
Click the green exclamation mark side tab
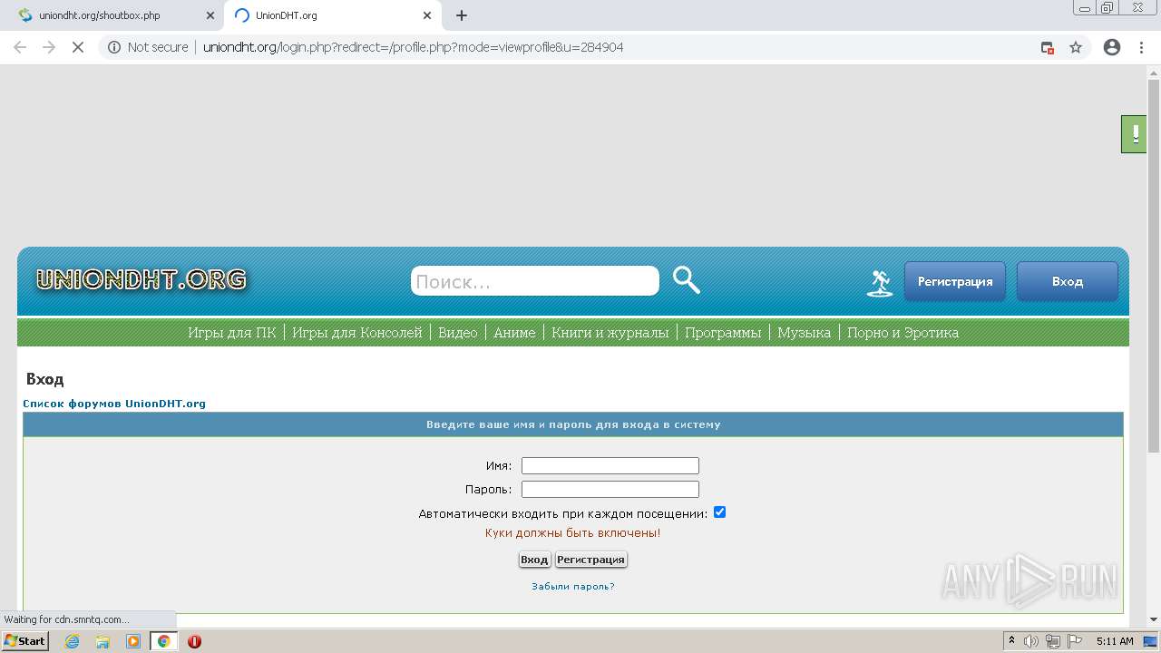(1134, 134)
